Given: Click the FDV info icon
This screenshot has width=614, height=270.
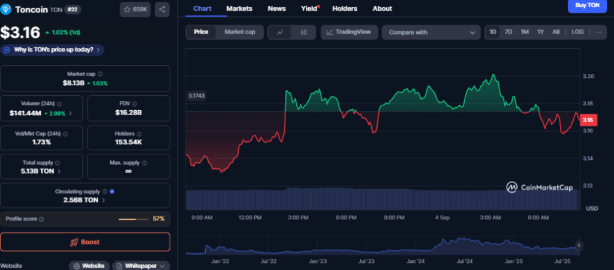Looking at the screenshot, I should (x=134, y=104).
